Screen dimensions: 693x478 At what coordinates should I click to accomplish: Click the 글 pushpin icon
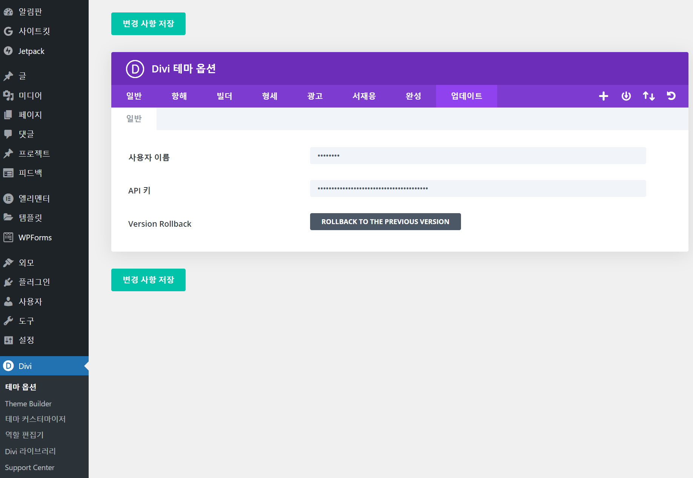pyautogui.click(x=8, y=76)
